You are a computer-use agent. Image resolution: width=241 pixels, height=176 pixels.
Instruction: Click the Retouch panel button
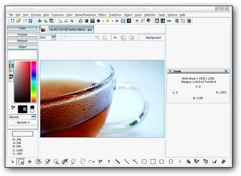[x=22, y=40]
